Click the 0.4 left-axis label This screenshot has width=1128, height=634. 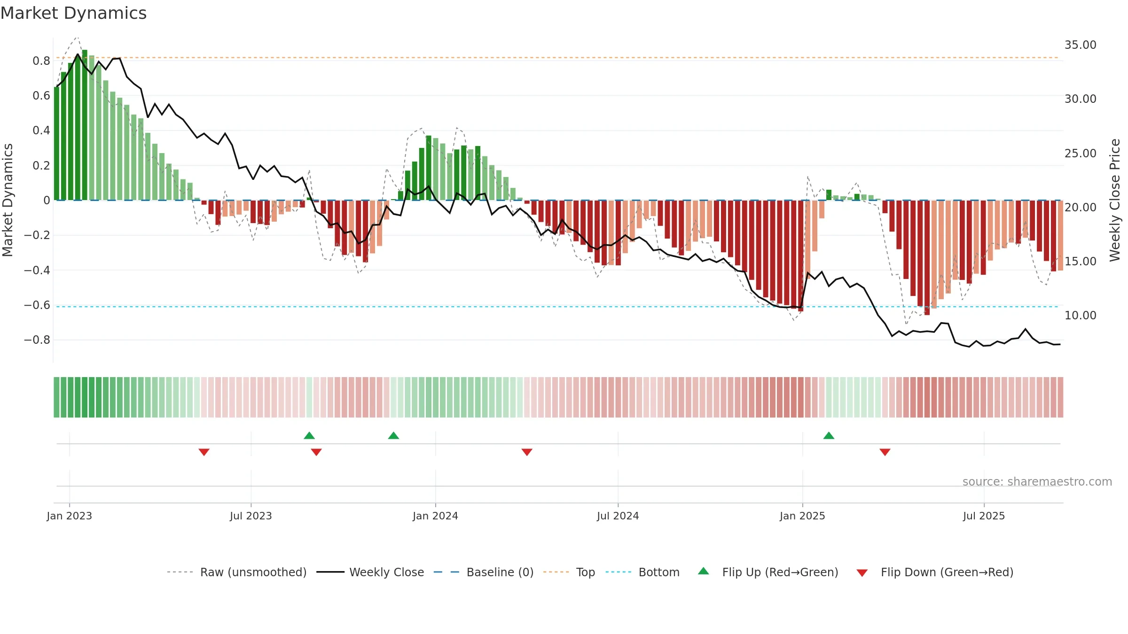click(41, 130)
